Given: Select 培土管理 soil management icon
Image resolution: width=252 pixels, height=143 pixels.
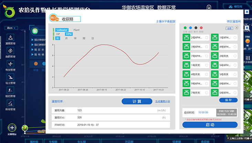Looking at the screenshot, I should pyautogui.click(x=11, y=77).
